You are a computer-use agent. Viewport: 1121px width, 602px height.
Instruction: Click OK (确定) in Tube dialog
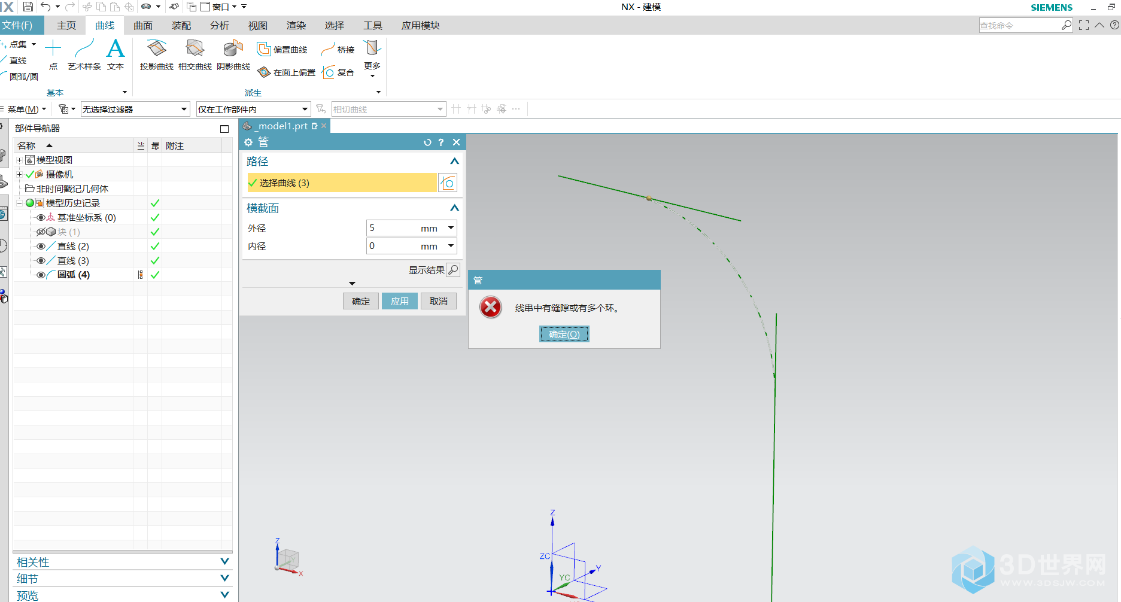(361, 301)
